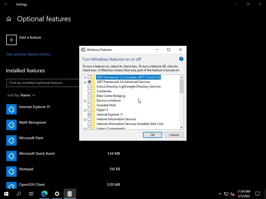This screenshot has height=199, width=266.
Task: Open network status tray icon
Action: coord(226,194)
